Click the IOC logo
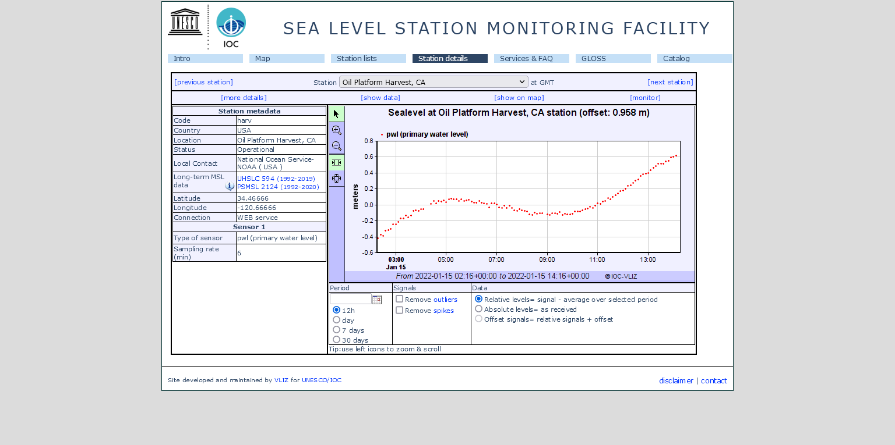The width and height of the screenshot is (895, 445). pos(231,27)
